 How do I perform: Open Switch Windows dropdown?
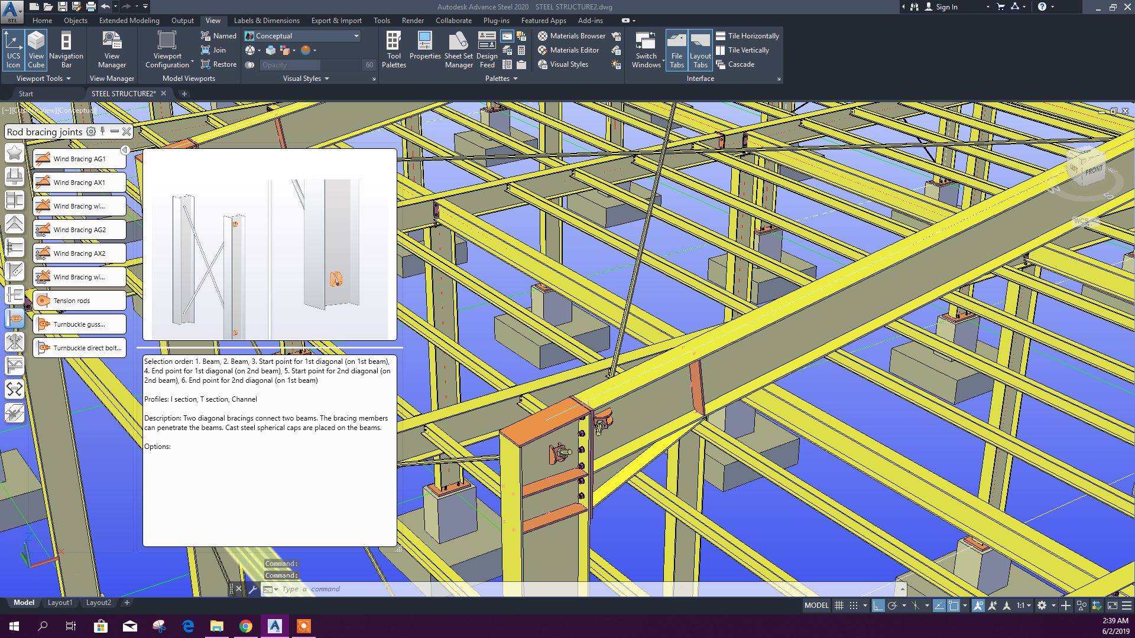[x=646, y=50]
